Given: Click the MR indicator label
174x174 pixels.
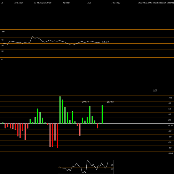Looking at the screenshot, I should click(x=155, y=90).
